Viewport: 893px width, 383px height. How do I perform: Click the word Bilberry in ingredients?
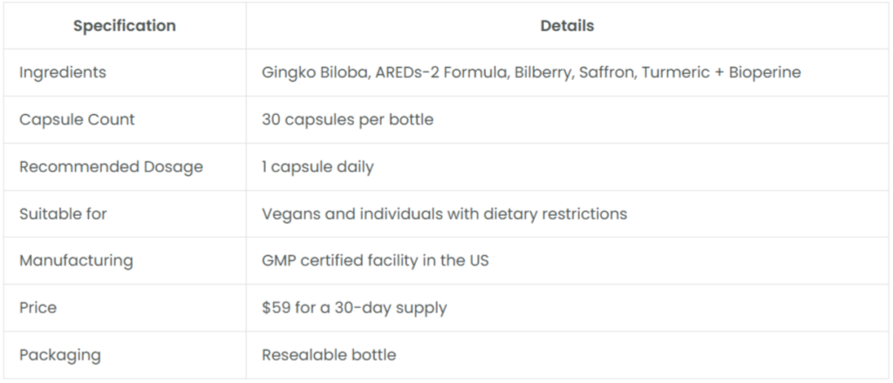[x=542, y=73]
